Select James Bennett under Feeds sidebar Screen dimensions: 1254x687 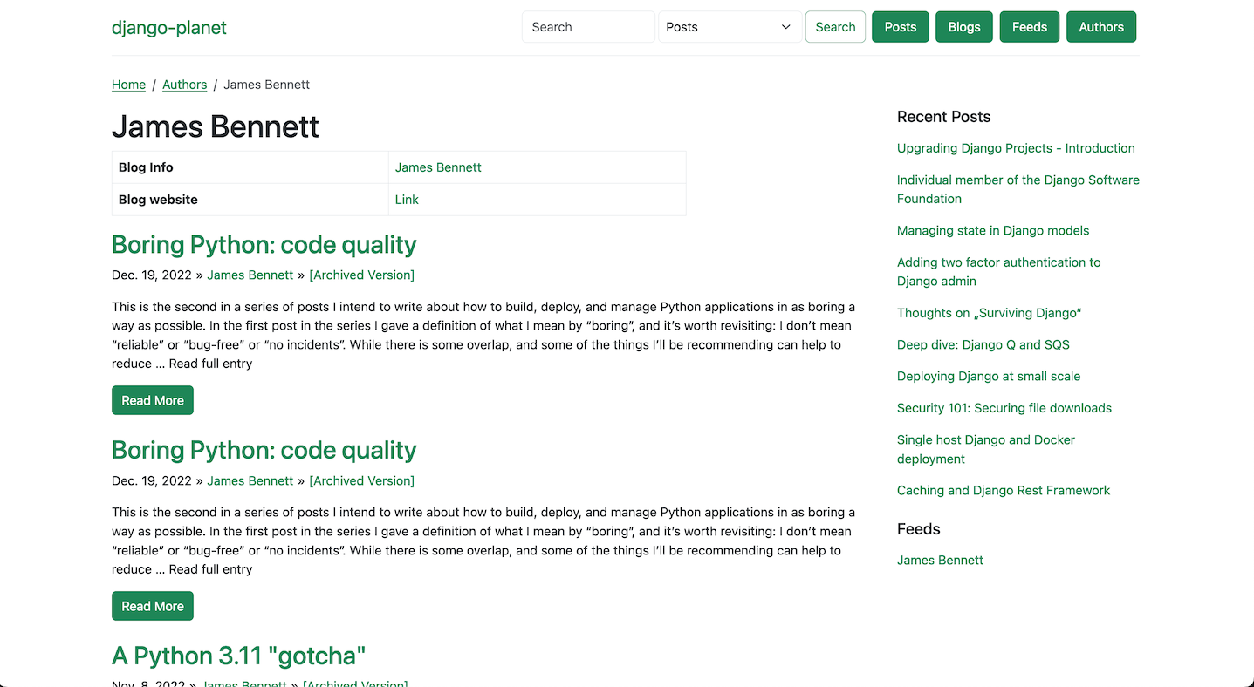point(940,561)
